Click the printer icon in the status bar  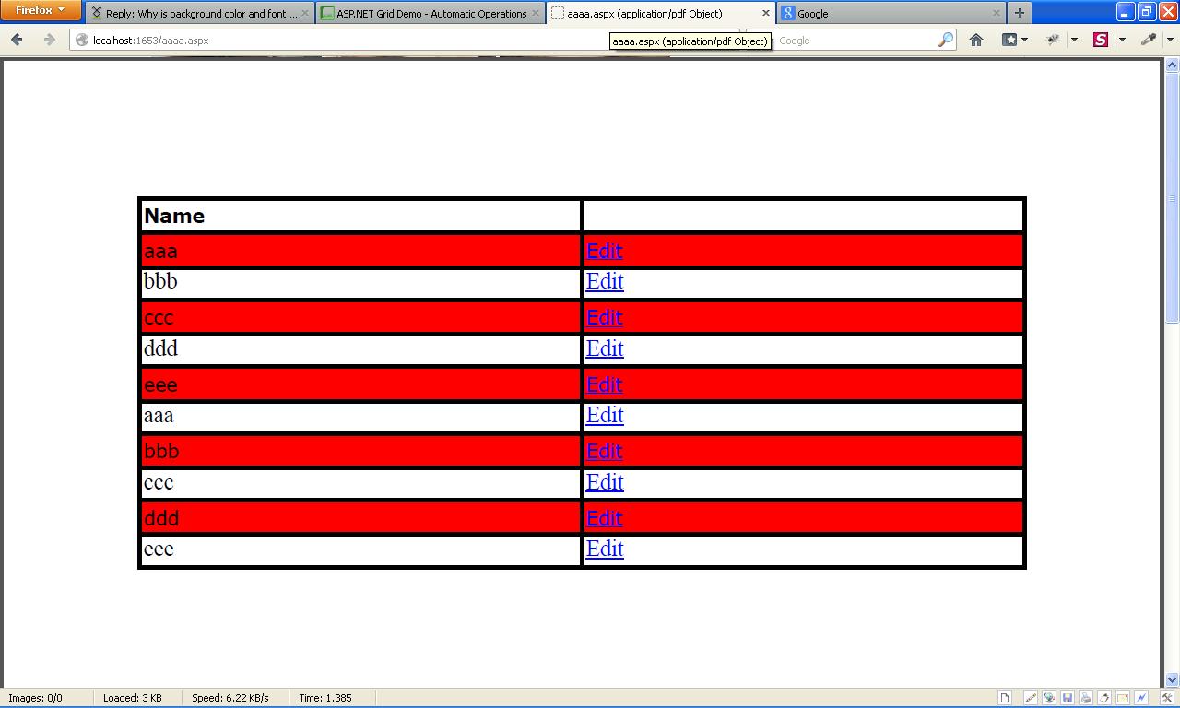coord(1084,698)
